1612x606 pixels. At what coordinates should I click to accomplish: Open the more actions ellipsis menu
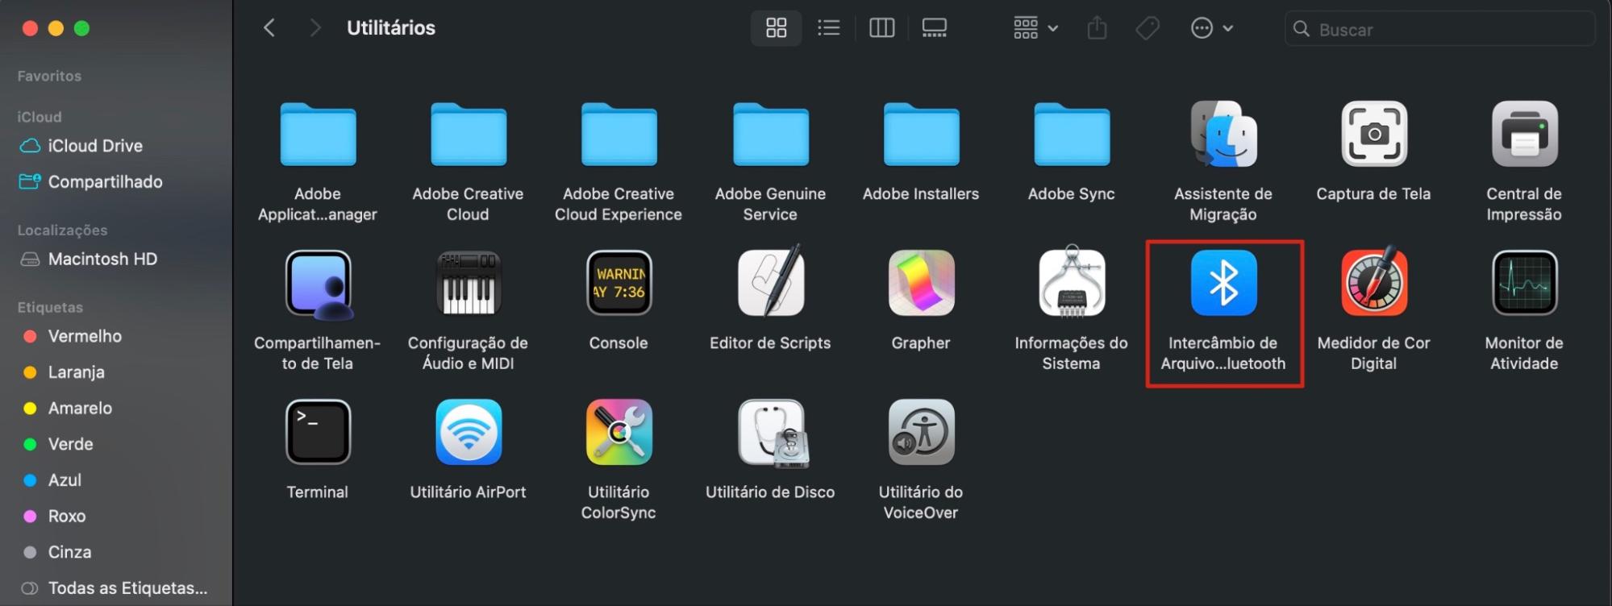[1211, 28]
